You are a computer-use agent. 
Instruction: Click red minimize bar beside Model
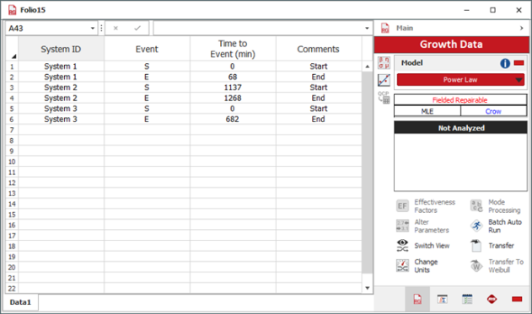[519, 63]
